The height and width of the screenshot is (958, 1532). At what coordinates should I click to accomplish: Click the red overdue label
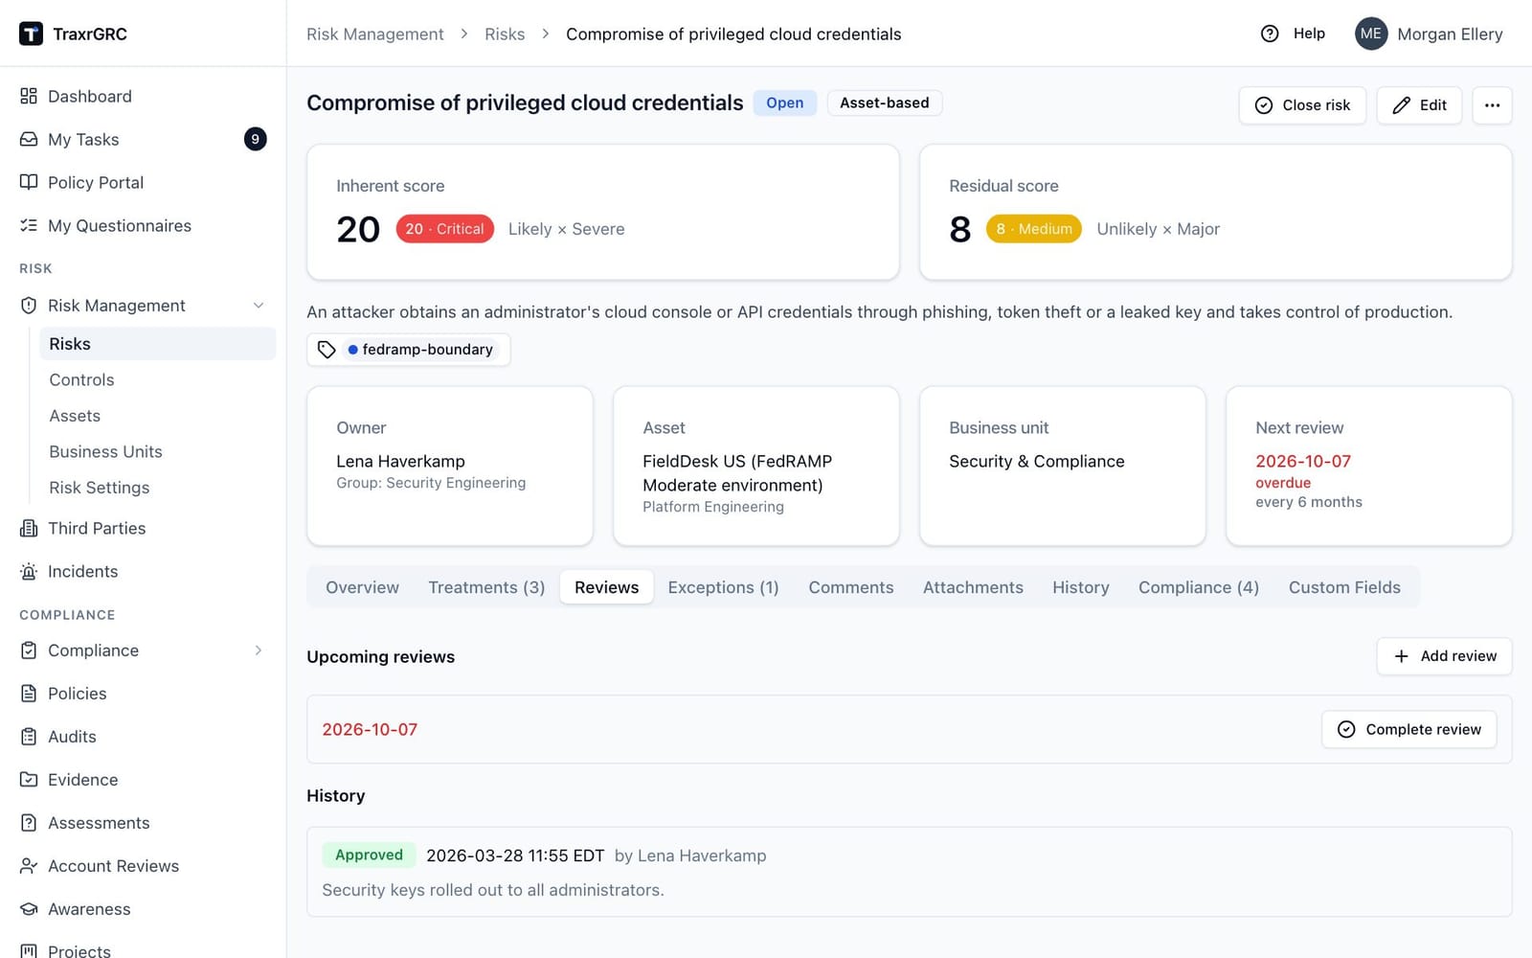click(1283, 483)
